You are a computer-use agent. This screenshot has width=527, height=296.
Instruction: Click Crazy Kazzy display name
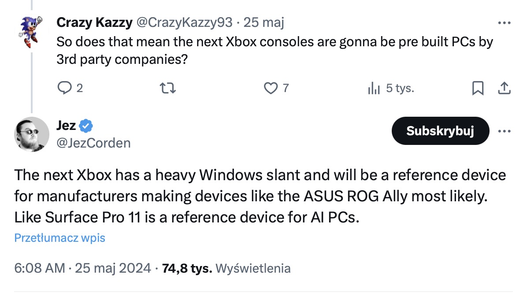(94, 22)
